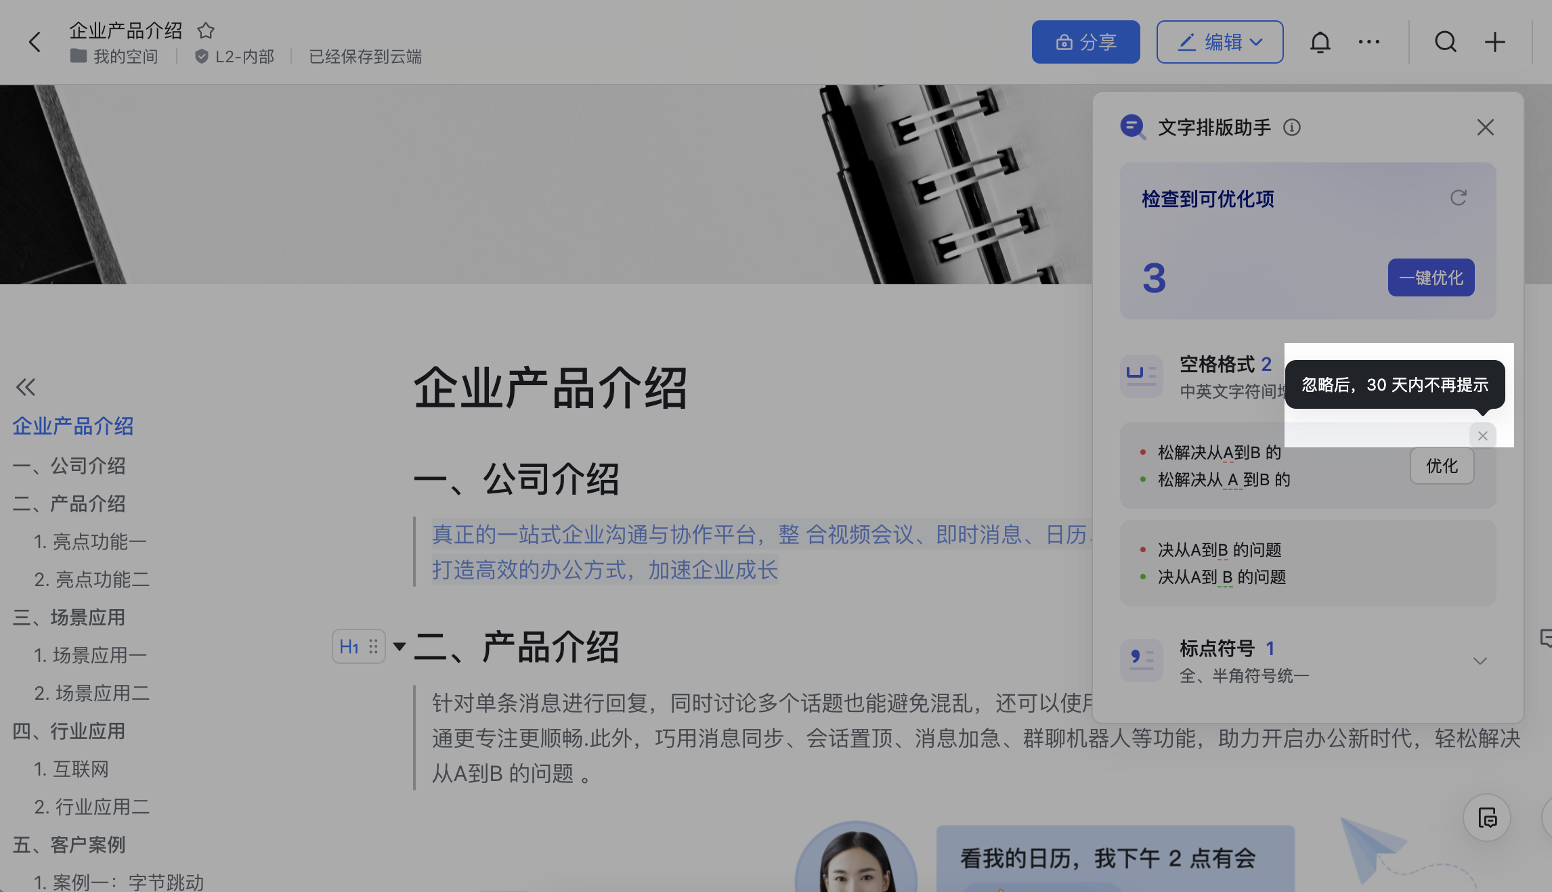The height and width of the screenshot is (892, 1552).
Task: Close the 文字排版助手 panel
Action: point(1485,127)
